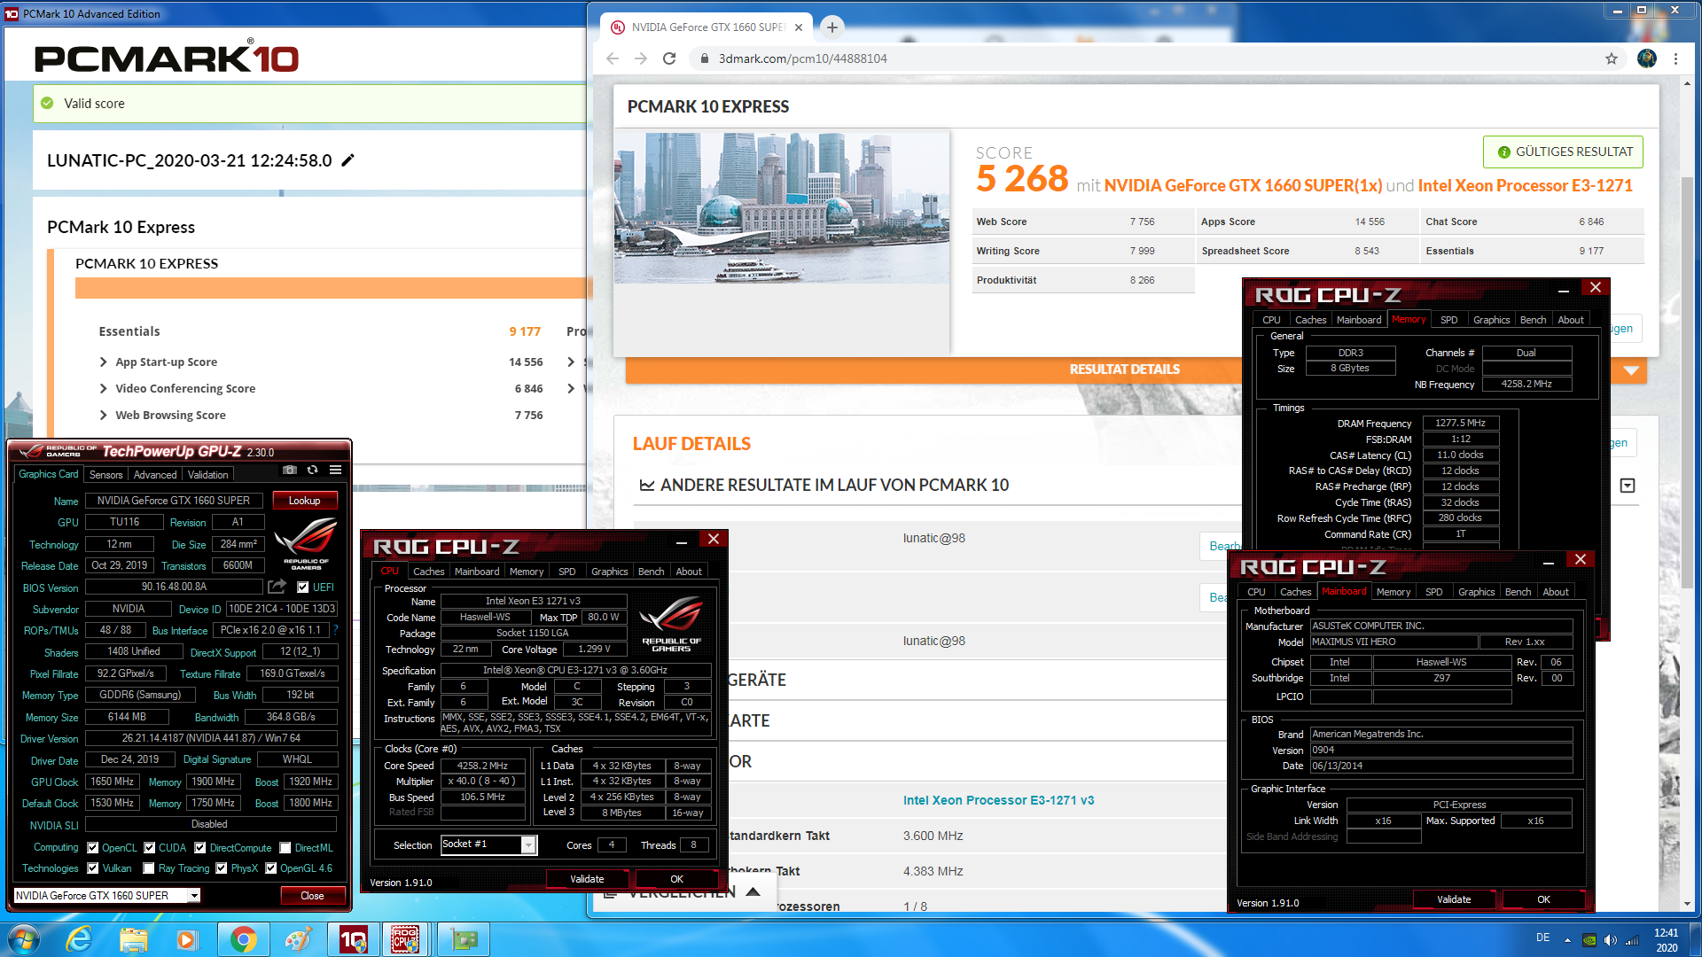Switch to ROG CPU-Z taskbar icon
The image size is (1702, 957).
[406, 939]
